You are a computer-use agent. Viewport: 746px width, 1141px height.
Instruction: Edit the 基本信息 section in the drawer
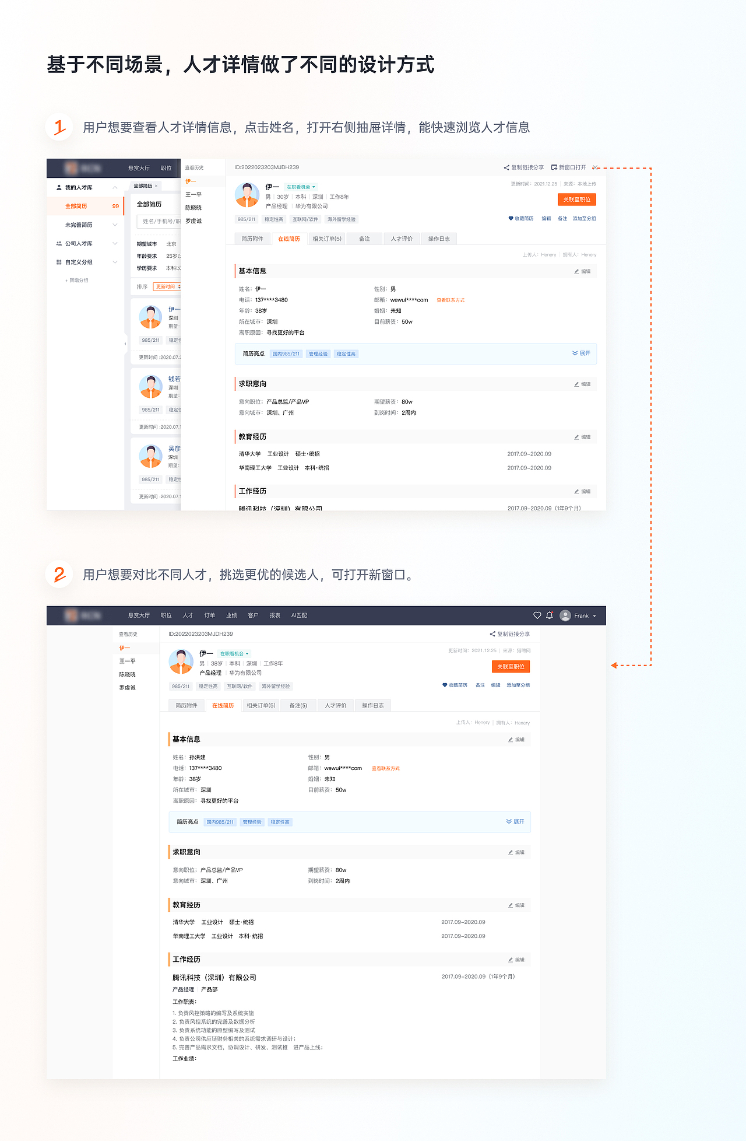[x=582, y=271]
